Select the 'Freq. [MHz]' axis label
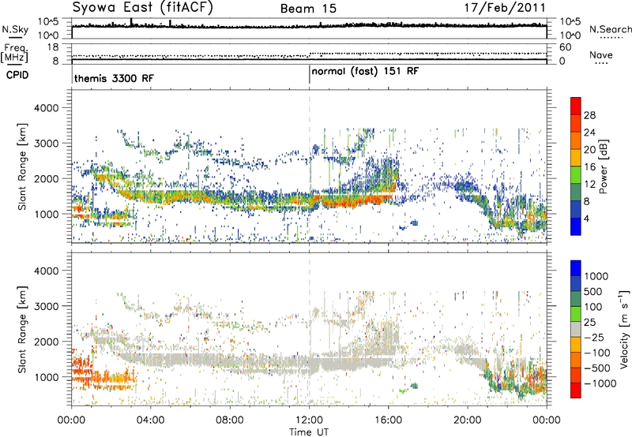The image size is (632, 437). 15,54
